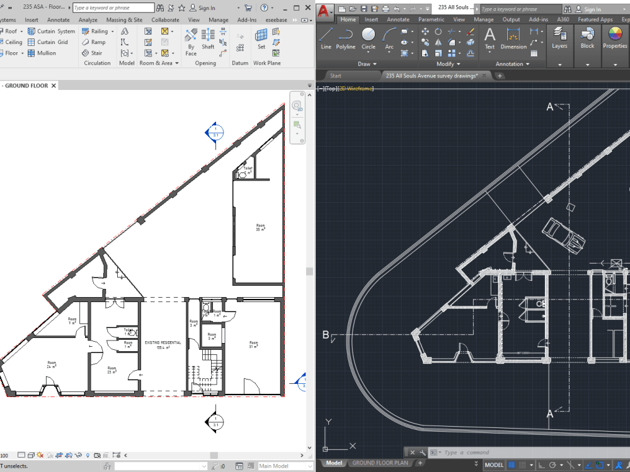Toggle the grid display in AutoCAD status bar

[512, 465]
